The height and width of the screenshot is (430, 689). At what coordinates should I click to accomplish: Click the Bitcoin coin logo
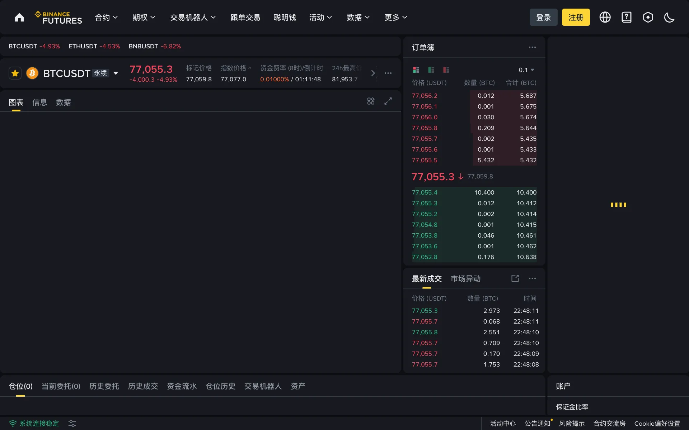(x=32, y=73)
